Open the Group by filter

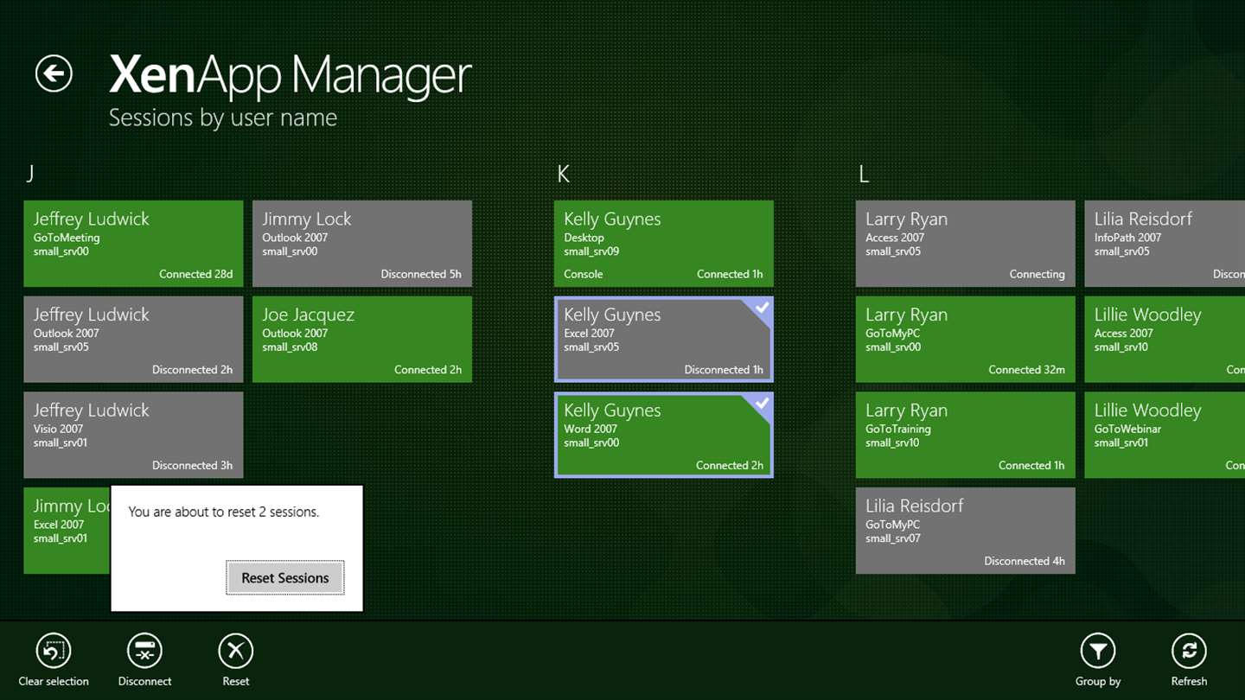1098,651
